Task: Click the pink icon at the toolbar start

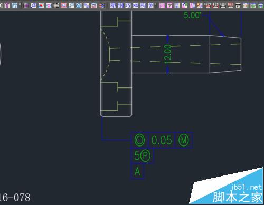Action: (7, 5)
